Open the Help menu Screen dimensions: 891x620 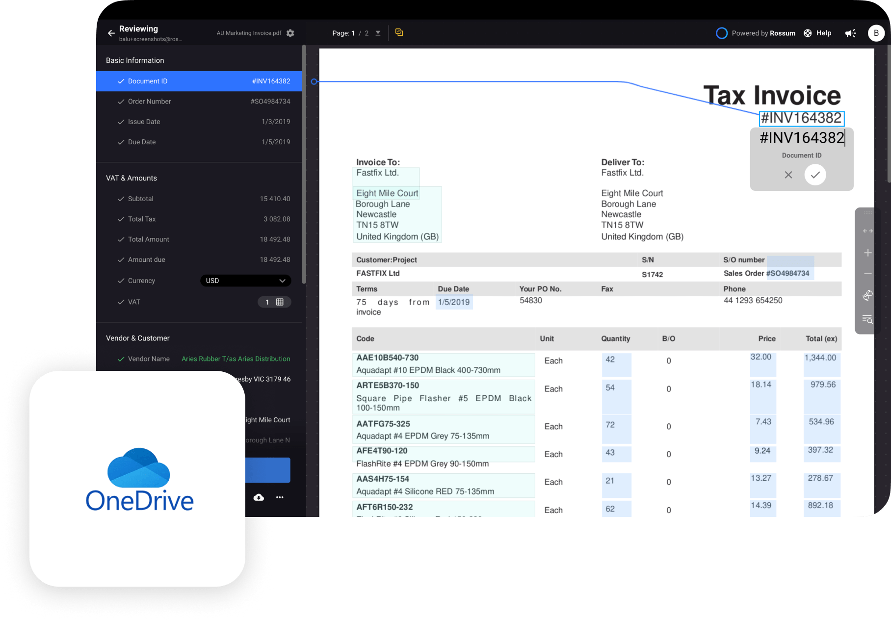817,33
